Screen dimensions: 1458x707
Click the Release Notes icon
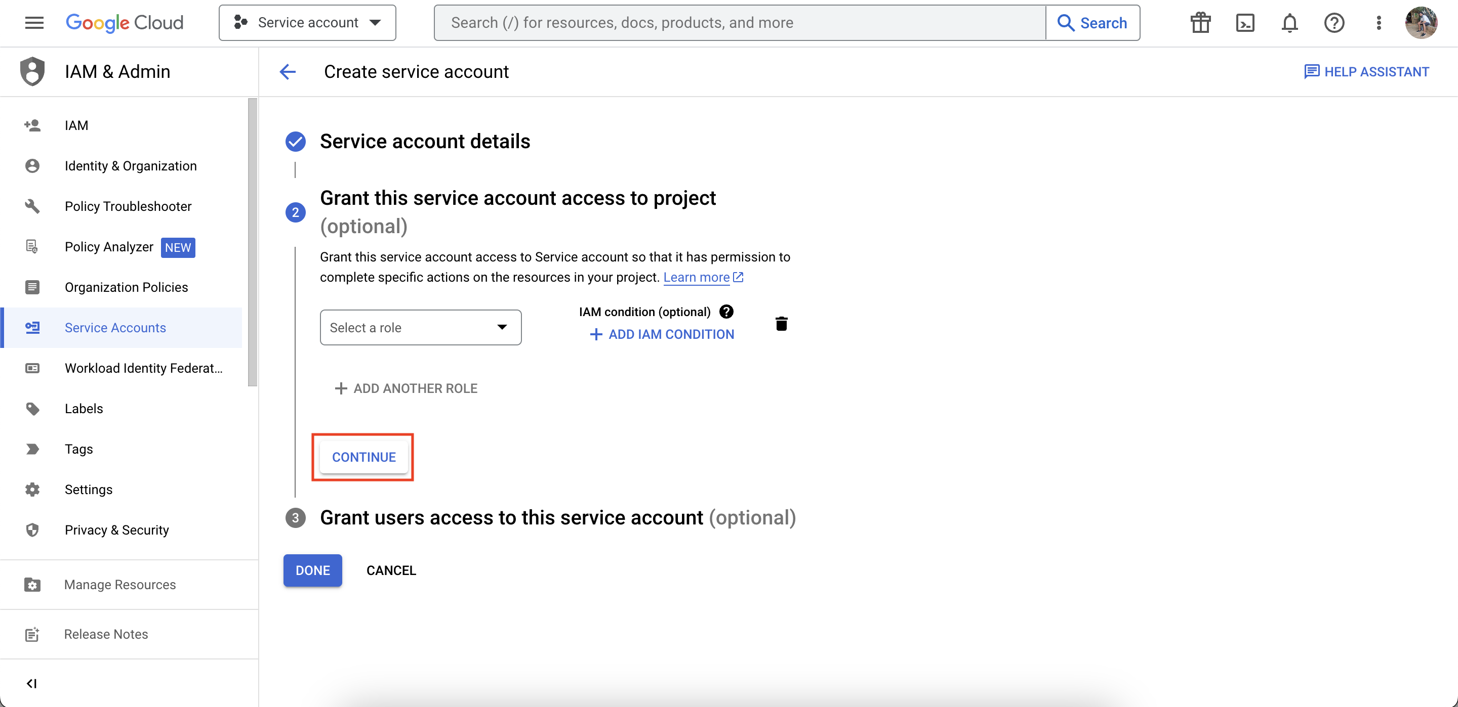pos(32,634)
